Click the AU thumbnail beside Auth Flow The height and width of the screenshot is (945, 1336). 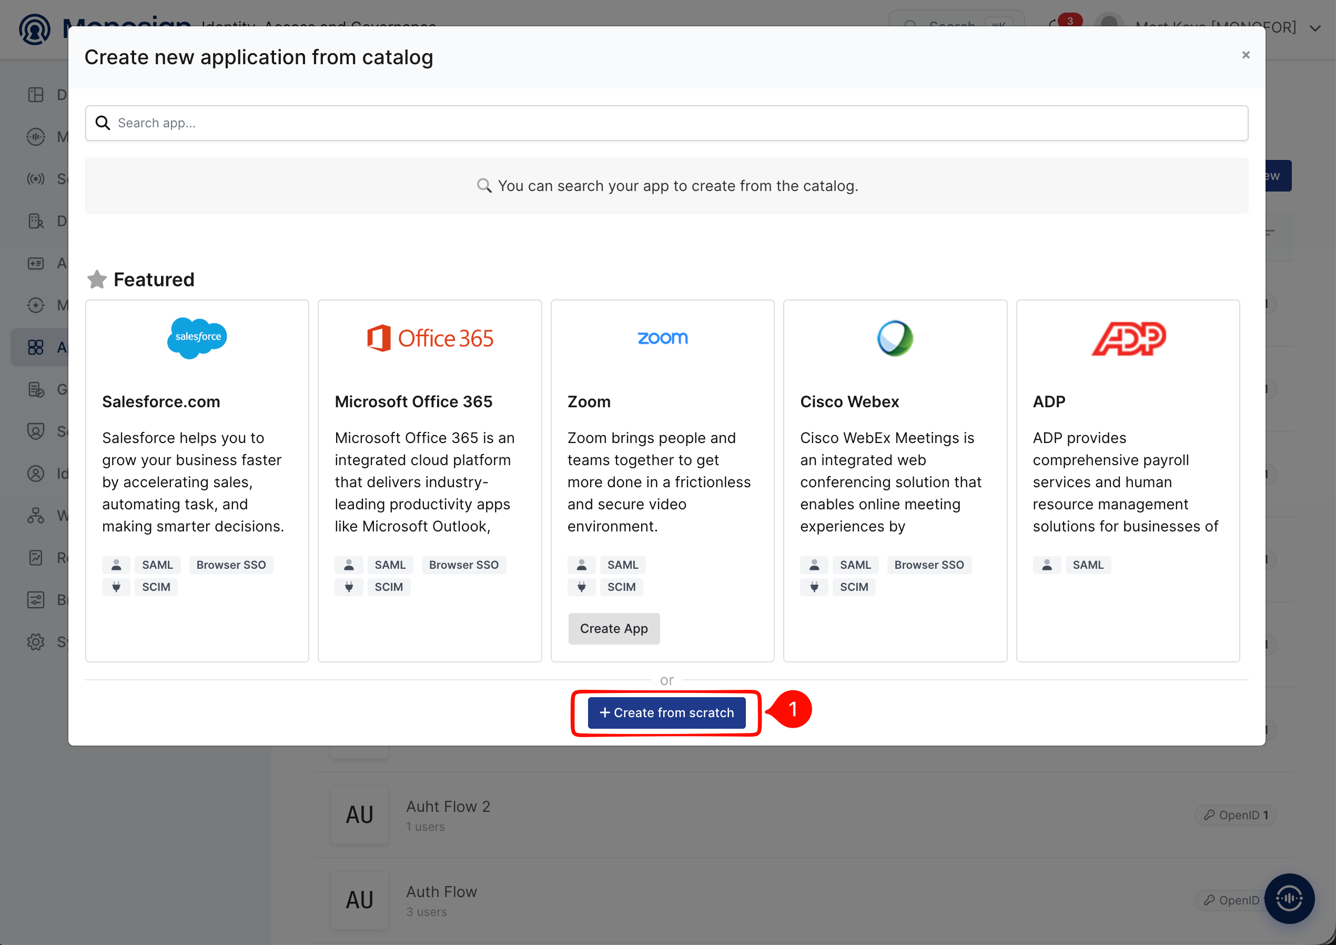(x=360, y=900)
